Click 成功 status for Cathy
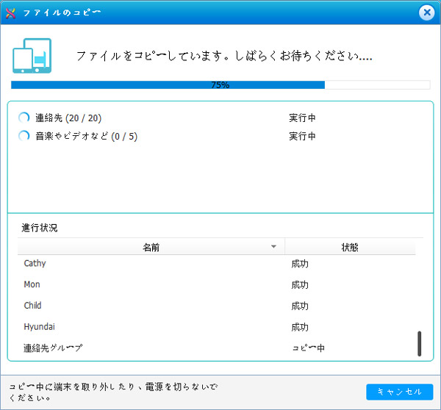 pos(300,264)
